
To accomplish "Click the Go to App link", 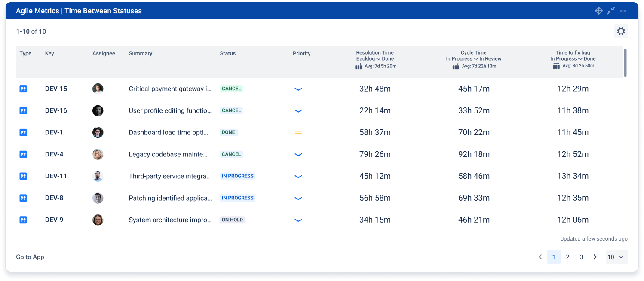I will (30, 257).
